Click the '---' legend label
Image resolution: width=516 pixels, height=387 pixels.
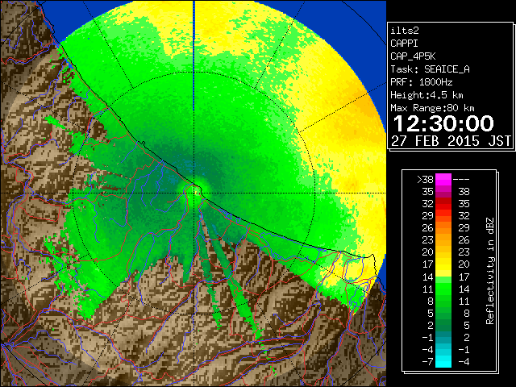click(461, 180)
